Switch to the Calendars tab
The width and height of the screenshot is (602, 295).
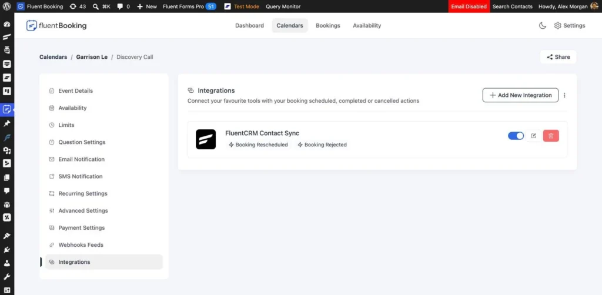(x=290, y=26)
